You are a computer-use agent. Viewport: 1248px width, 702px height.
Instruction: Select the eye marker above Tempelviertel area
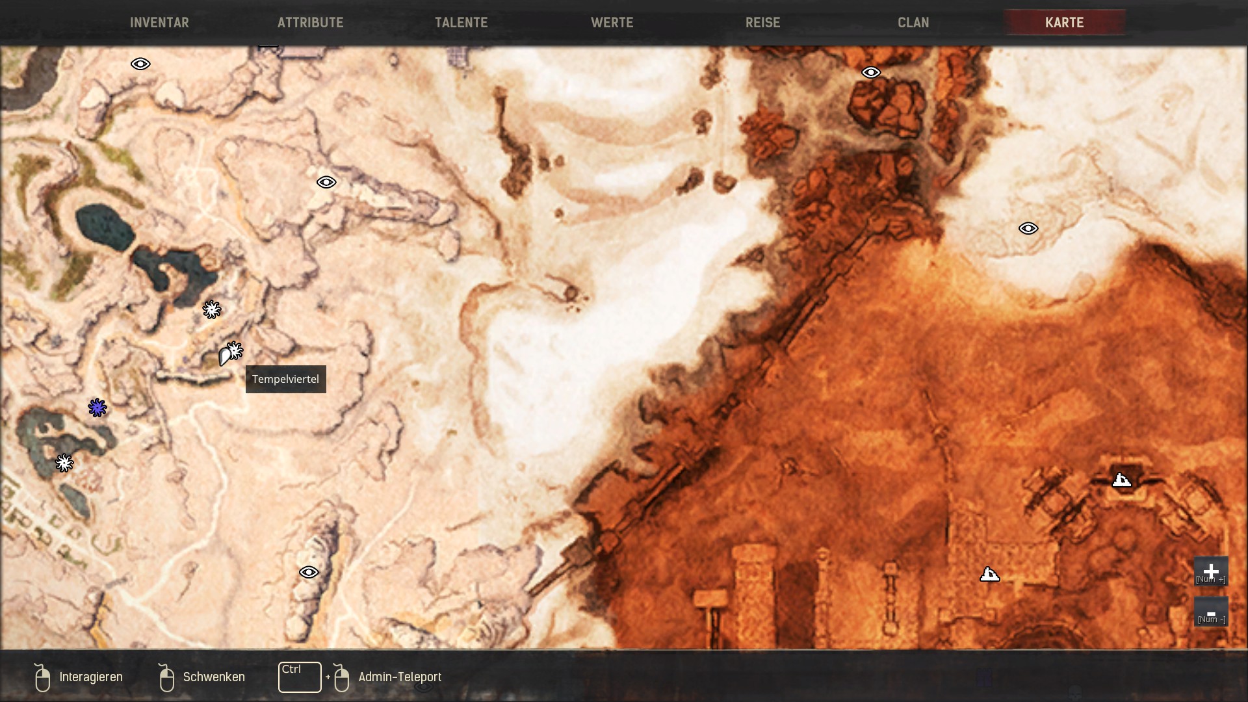pyautogui.click(x=326, y=182)
